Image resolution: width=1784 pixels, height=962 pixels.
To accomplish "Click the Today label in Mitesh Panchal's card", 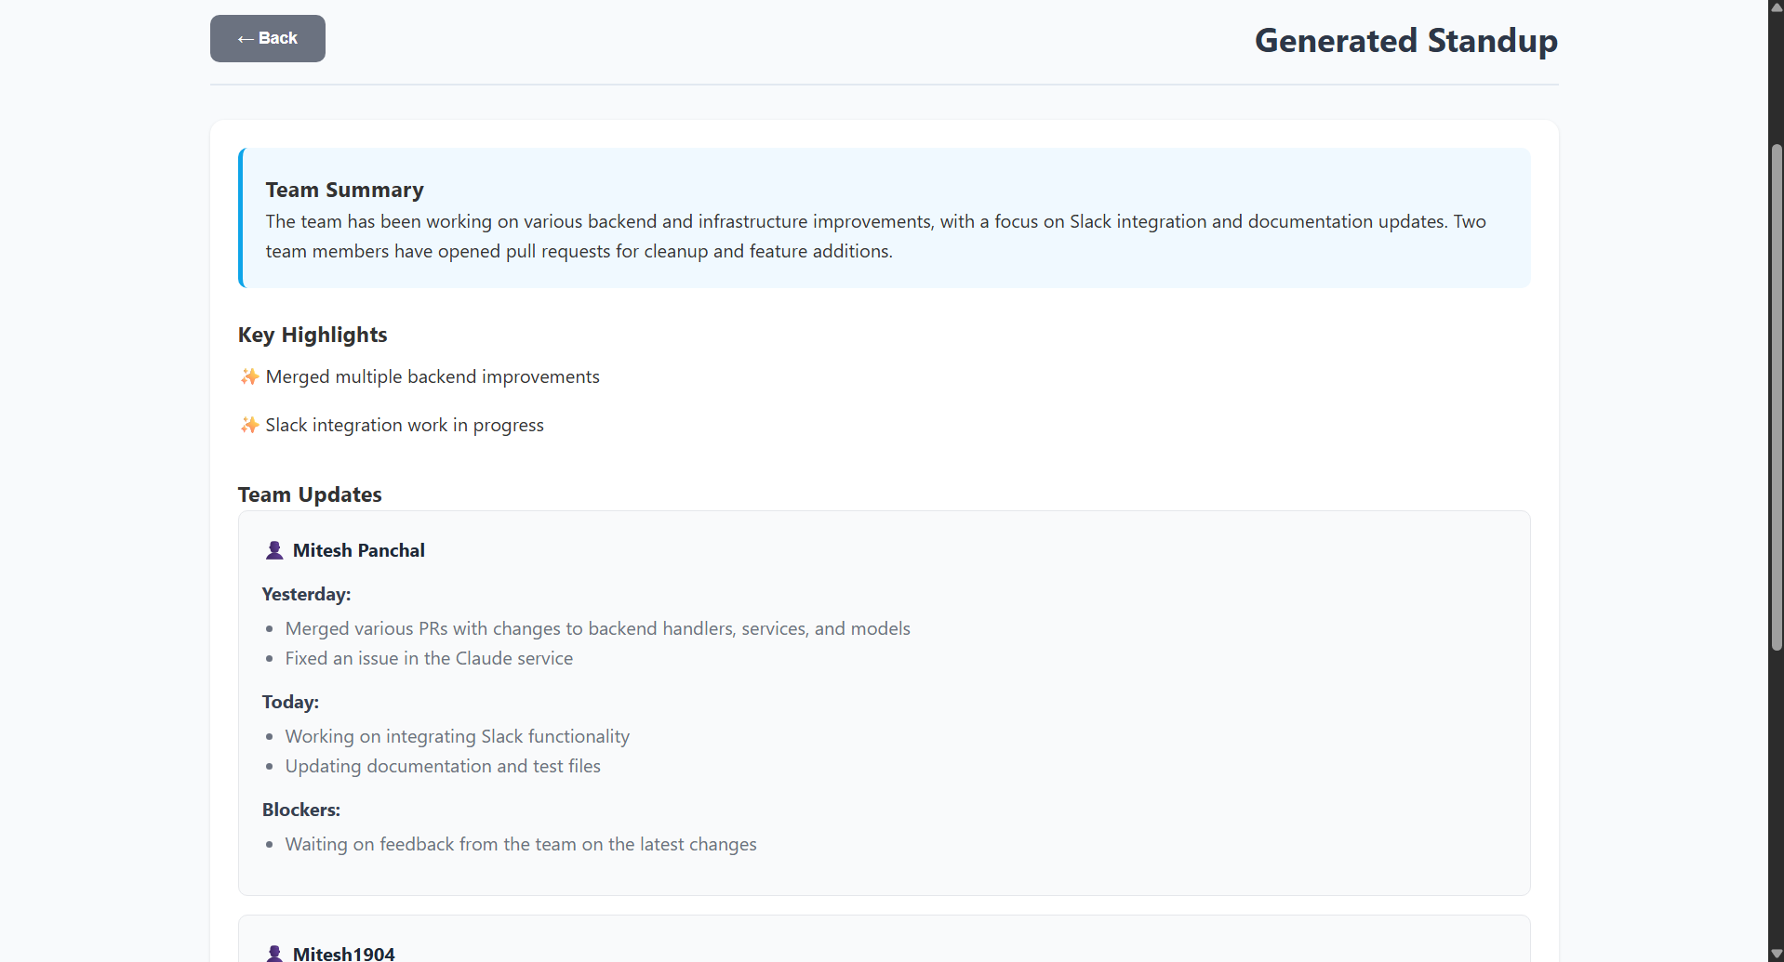I will (x=290, y=702).
